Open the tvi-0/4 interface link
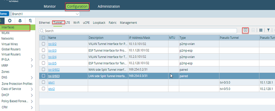The height and width of the screenshot is (111, 275). (x=52, y=57)
